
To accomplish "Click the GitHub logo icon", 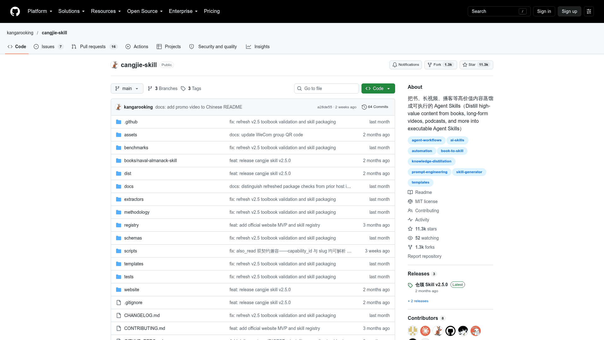I will tap(15, 11).
